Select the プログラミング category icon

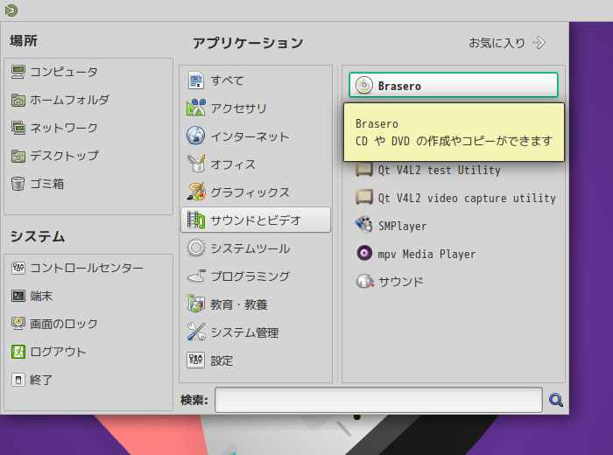(196, 276)
